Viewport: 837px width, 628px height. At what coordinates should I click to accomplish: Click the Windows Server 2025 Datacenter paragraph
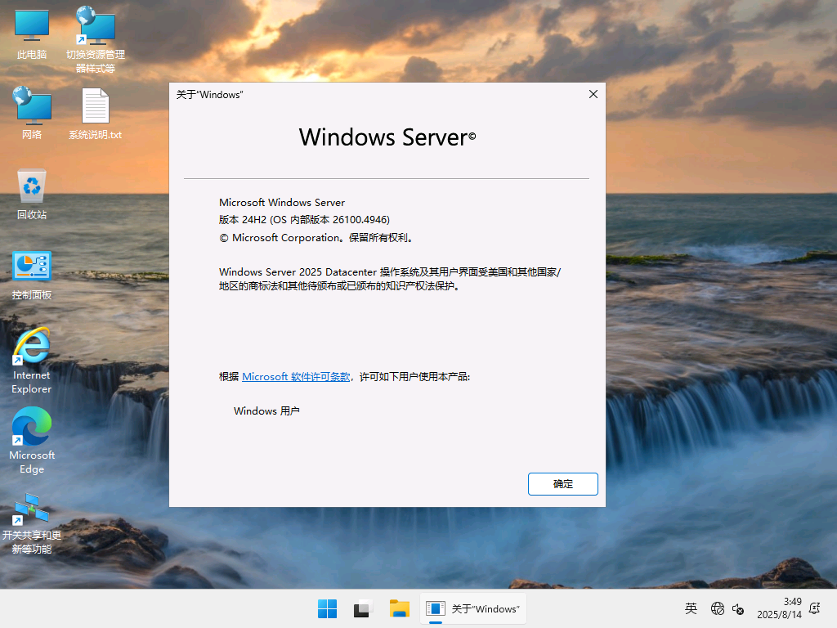tap(390, 279)
